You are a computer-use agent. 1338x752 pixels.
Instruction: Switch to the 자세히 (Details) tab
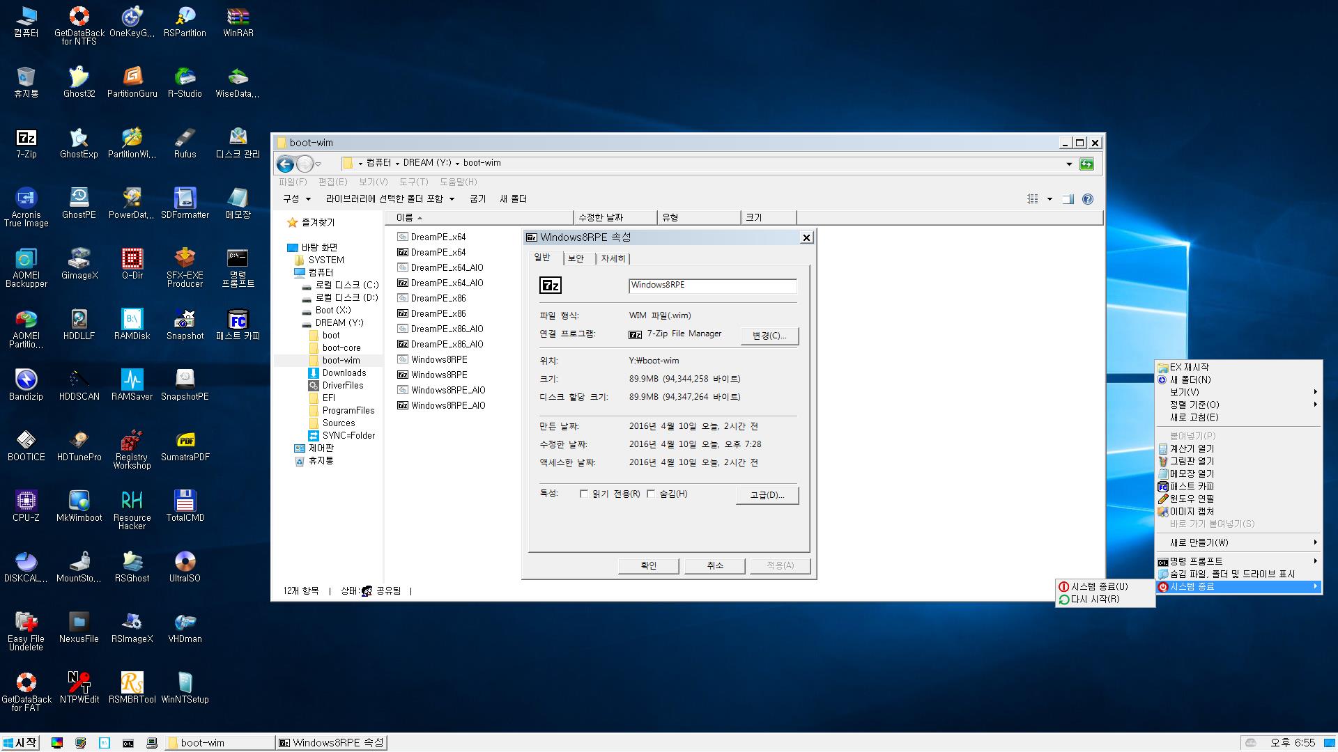click(x=613, y=258)
